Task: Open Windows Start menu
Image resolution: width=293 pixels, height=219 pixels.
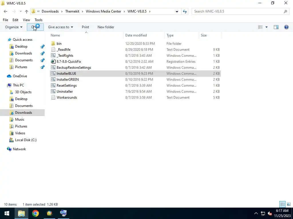Action: [x=7, y=213]
